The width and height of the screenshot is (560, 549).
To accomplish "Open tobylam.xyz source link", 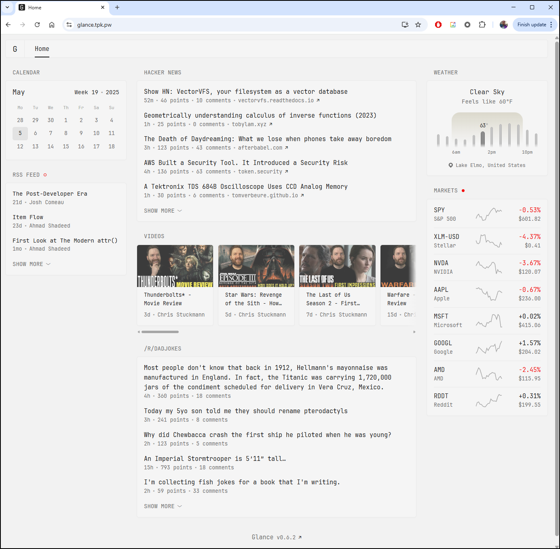I will [252, 125].
